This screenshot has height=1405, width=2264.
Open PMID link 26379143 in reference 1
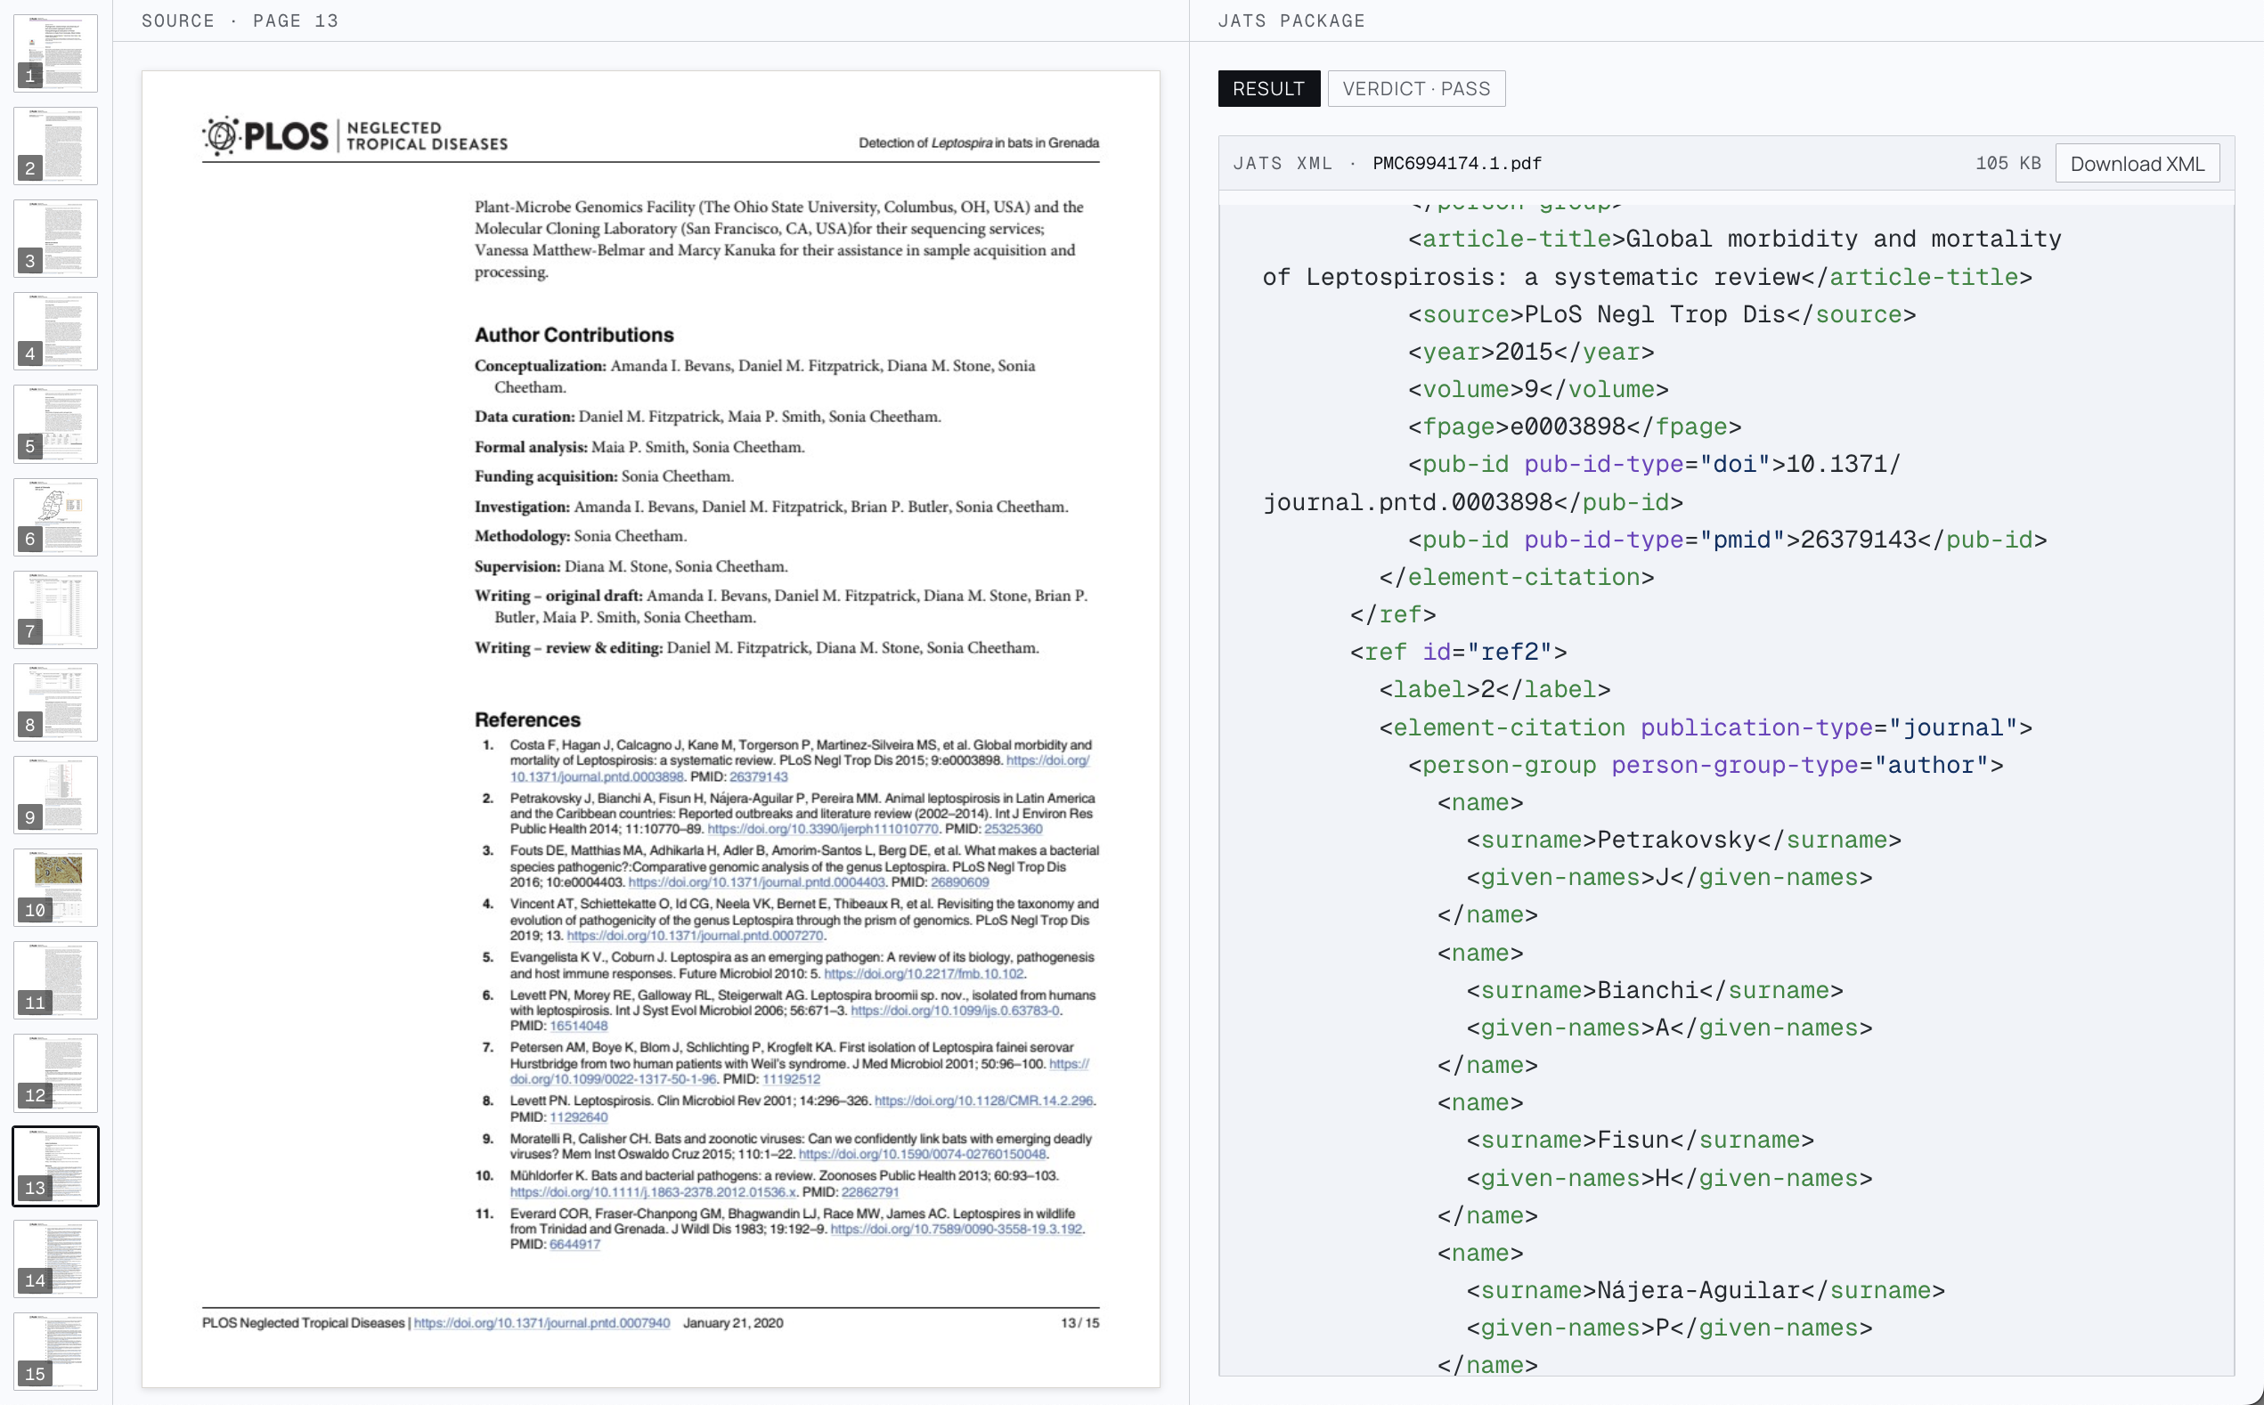(759, 776)
